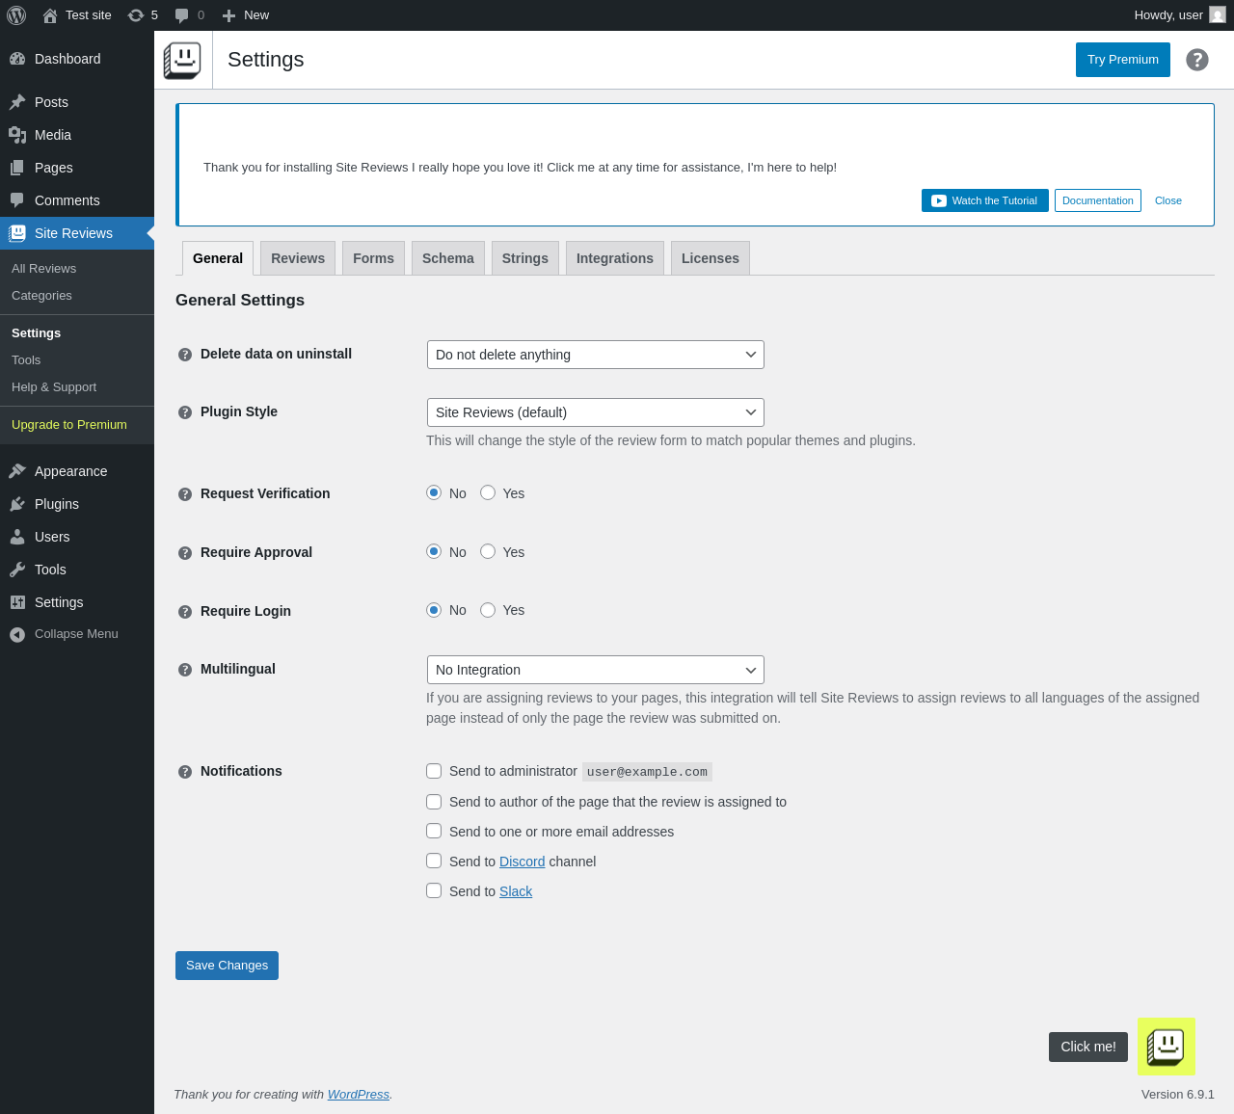
Task: Open the Delete data on uninstall dropdown
Action: pyautogui.click(x=596, y=355)
